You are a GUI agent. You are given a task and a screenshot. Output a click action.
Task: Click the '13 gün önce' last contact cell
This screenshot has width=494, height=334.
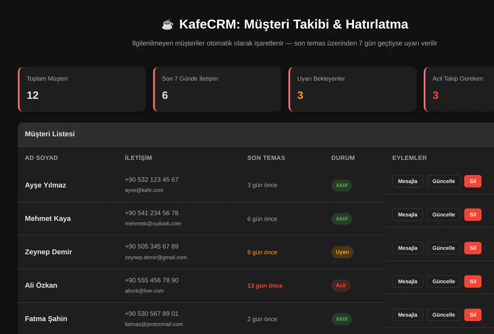click(x=265, y=285)
